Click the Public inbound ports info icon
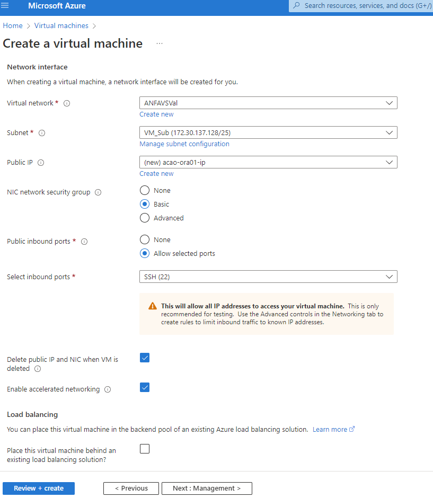433x498 pixels. [x=84, y=242]
